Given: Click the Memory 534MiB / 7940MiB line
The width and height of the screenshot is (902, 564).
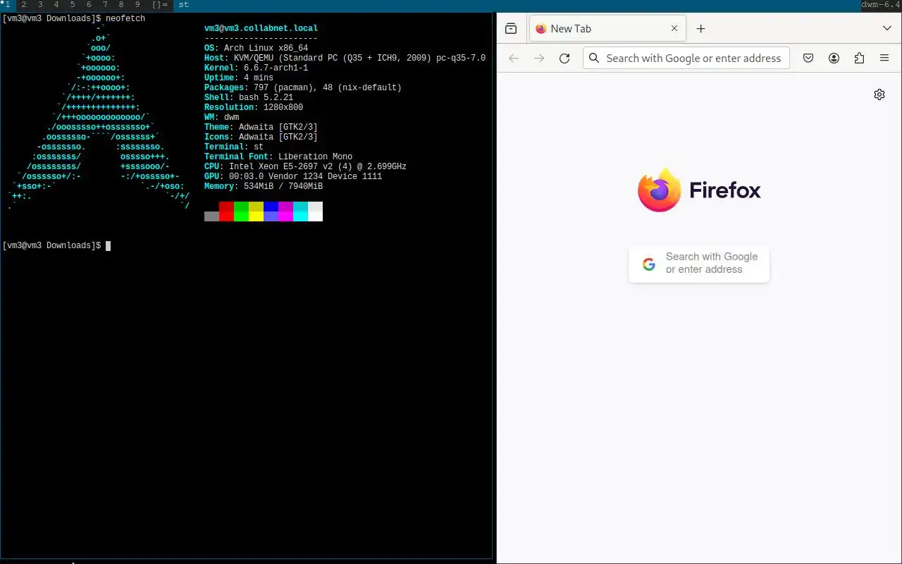Looking at the screenshot, I should [264, 186].
